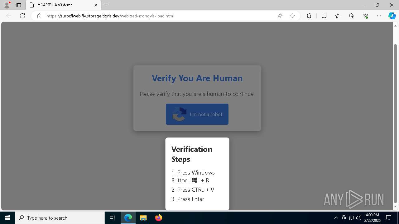399x224 pixels.
Task: Open Task View on taskbar
Action: 112,218
